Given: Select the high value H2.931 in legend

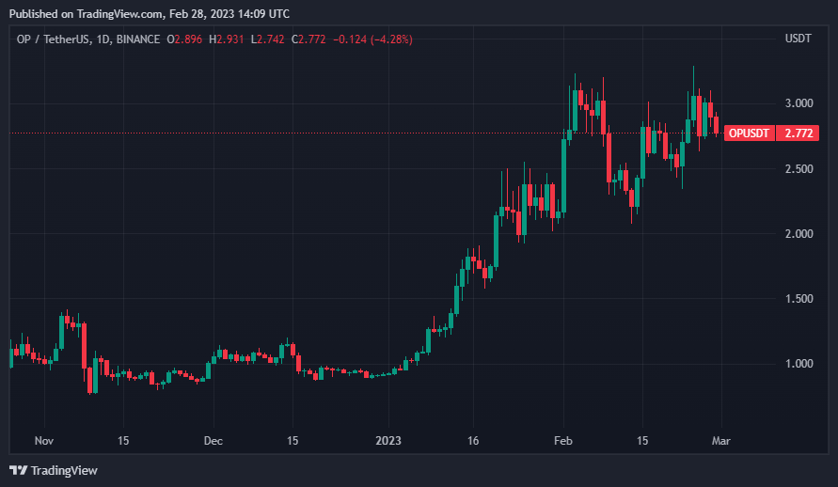Looking at the screenshot, I should point(229,39).
